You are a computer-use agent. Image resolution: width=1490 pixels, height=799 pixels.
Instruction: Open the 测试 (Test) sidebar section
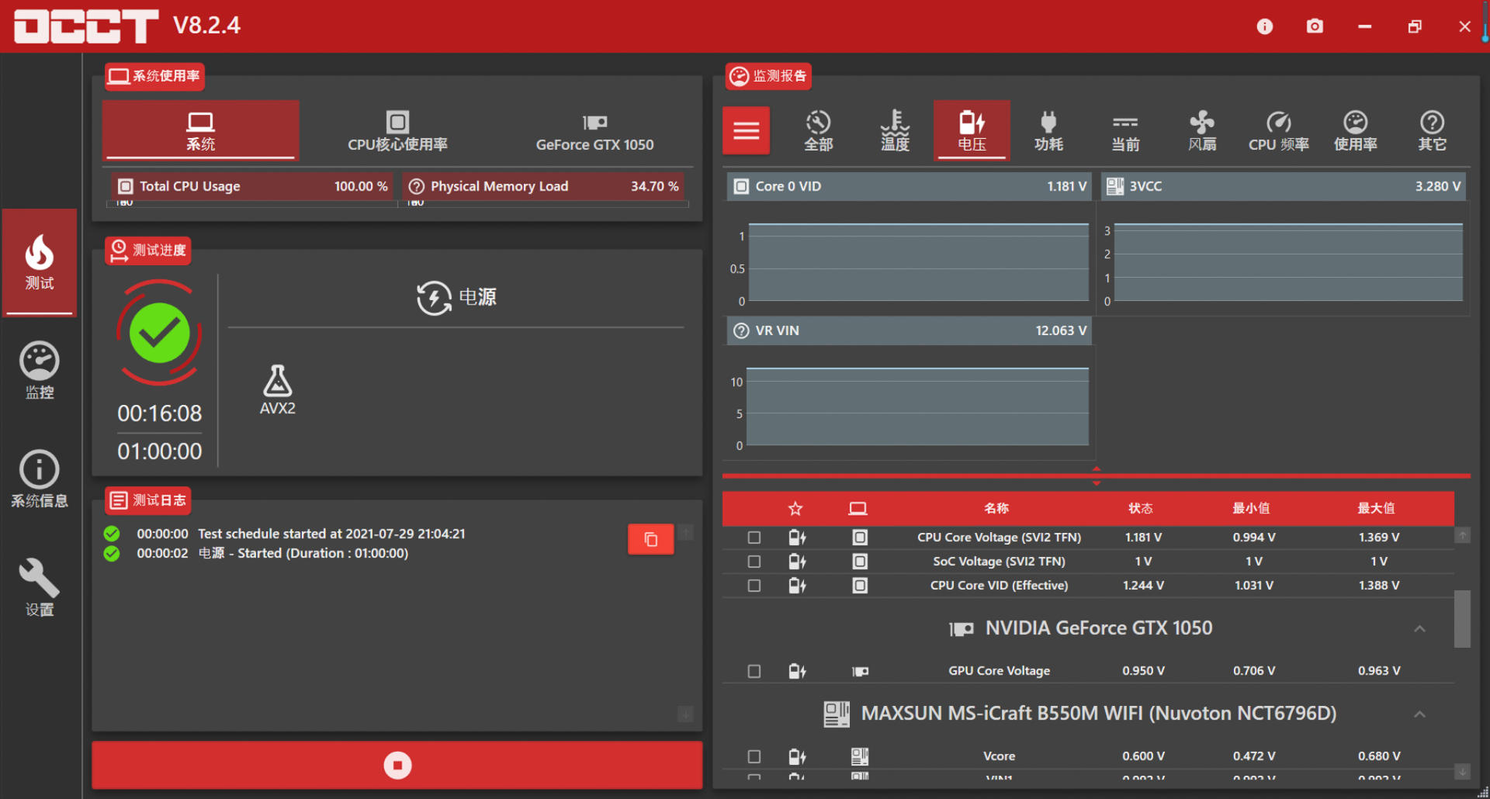(40, 262)
